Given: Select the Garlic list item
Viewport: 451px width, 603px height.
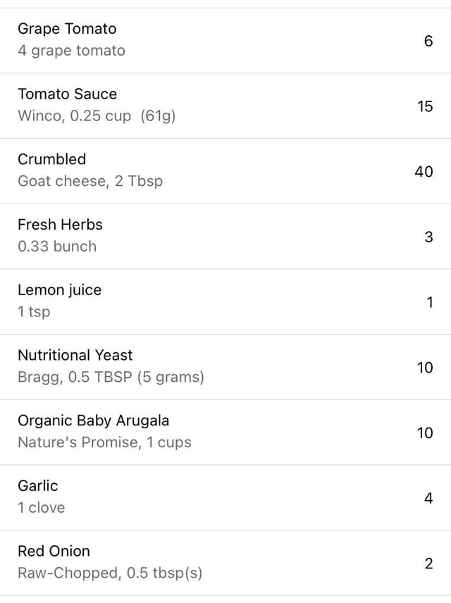Looking at the screenshot, I should (x=38, y=486).
